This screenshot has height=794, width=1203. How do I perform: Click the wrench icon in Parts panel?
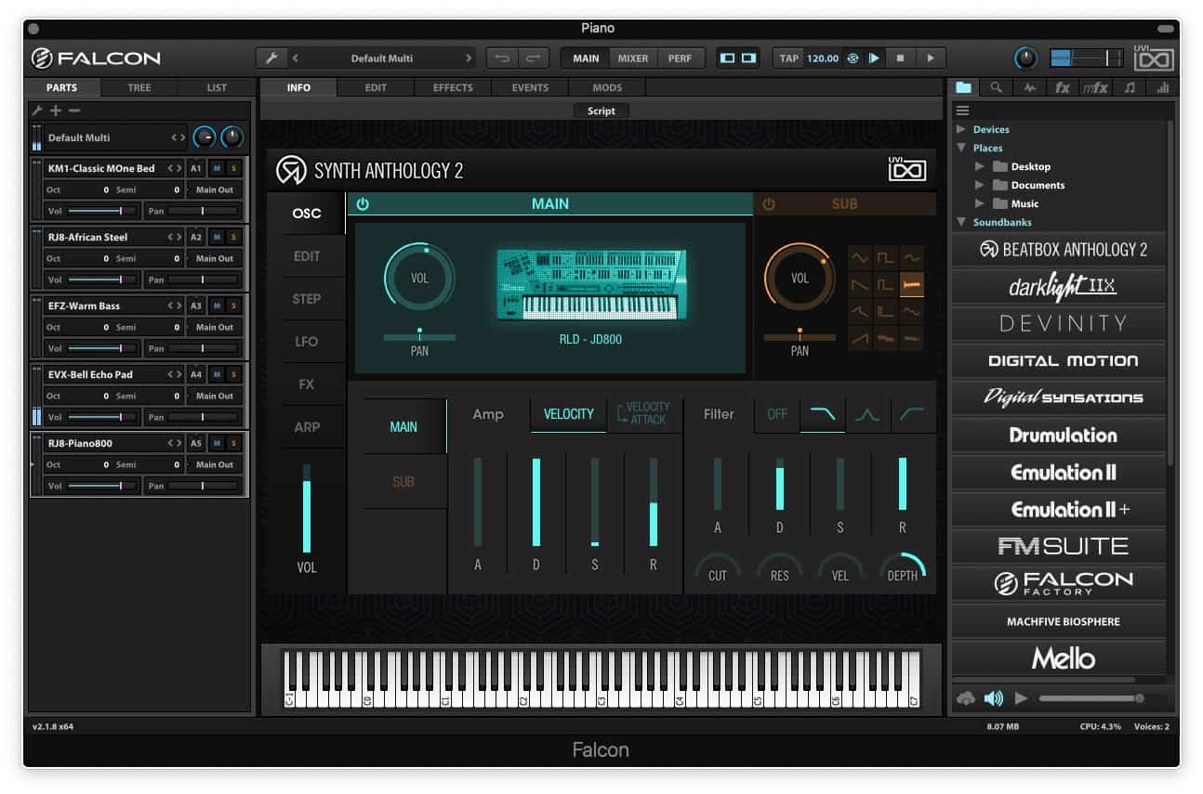pyautogui.click(x=38, y=111)
